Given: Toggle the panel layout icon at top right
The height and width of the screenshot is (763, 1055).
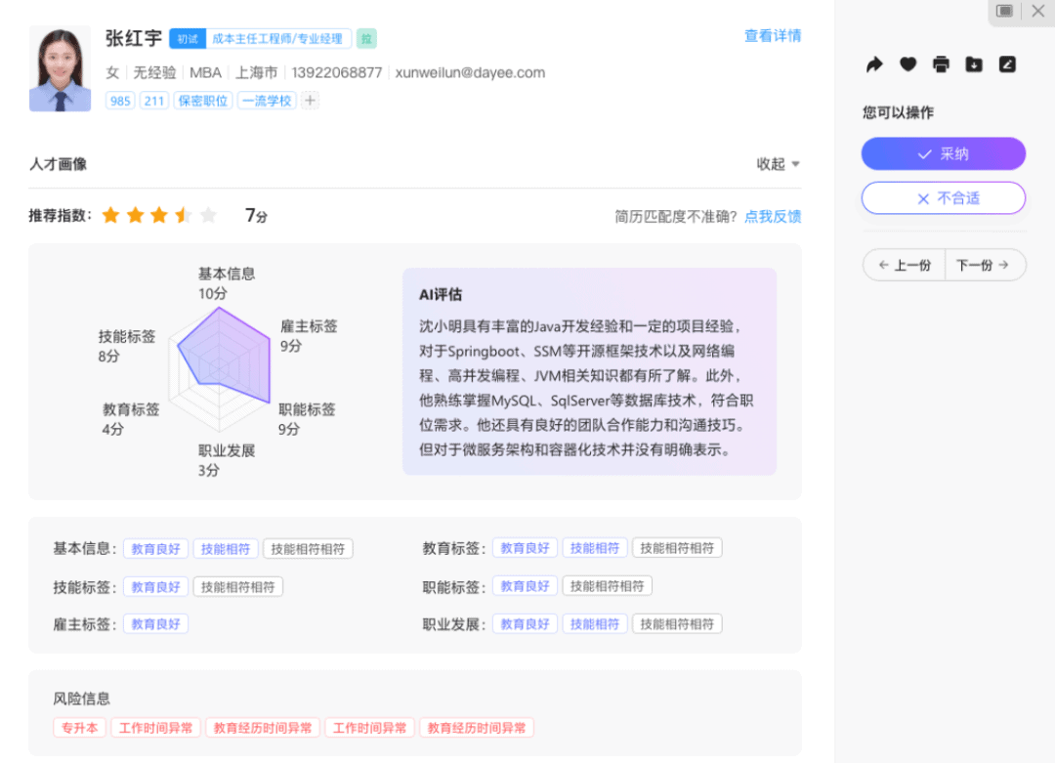Looking at the screenshot, I should click(1004, 11).
